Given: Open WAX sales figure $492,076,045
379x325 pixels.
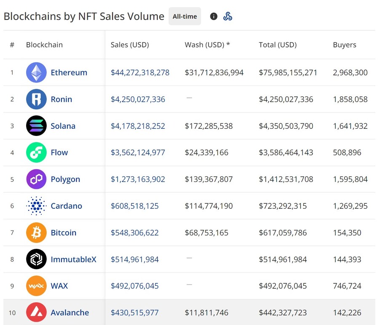Looking at the screenshot, I should (135, 286).
